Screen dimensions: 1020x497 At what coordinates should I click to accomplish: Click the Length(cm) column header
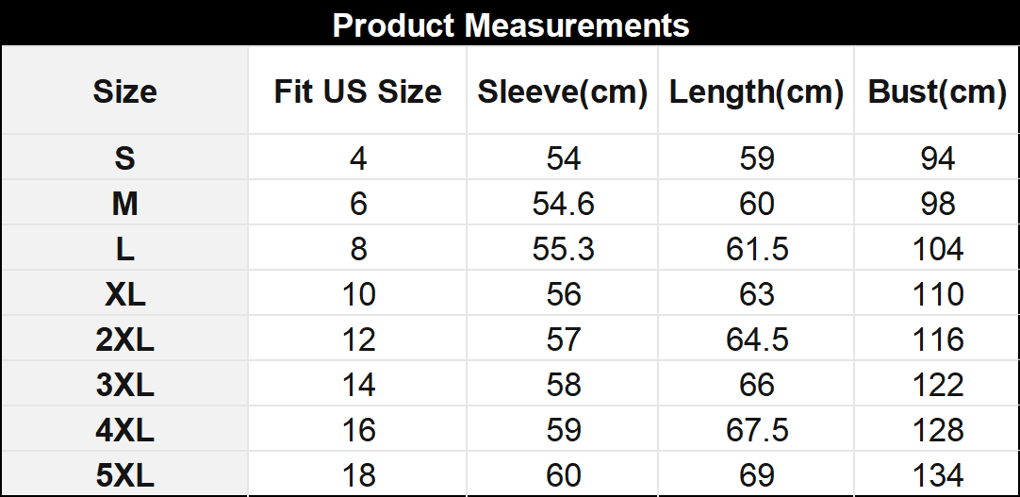point(756,91)
